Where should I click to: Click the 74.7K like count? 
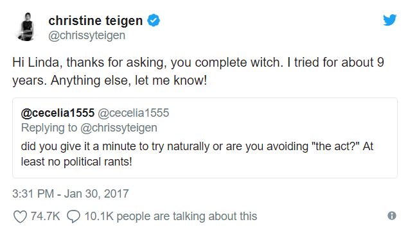45,216
